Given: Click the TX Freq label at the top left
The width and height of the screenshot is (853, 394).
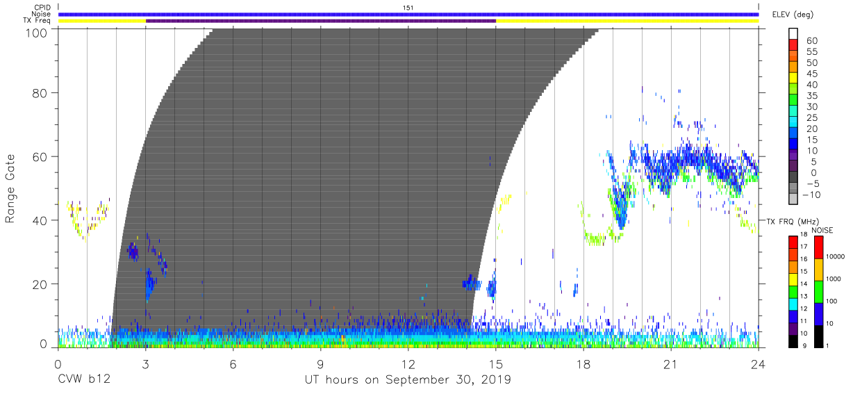Looking at the screenshot, I should click(37, 21).
